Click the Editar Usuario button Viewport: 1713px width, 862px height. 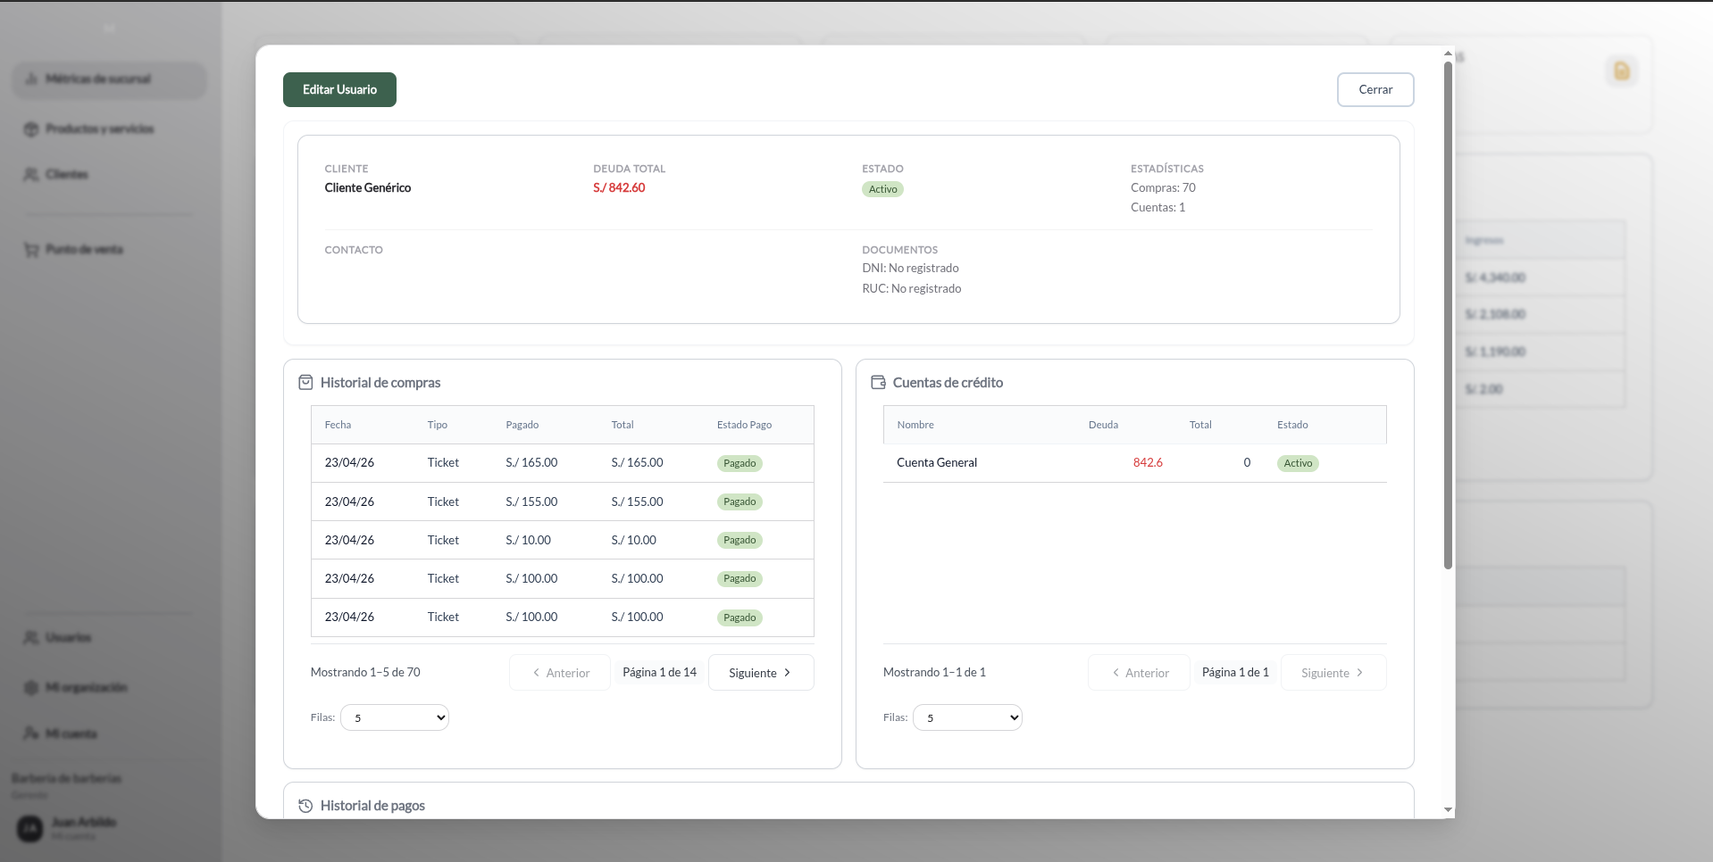(x=338, y=89)
